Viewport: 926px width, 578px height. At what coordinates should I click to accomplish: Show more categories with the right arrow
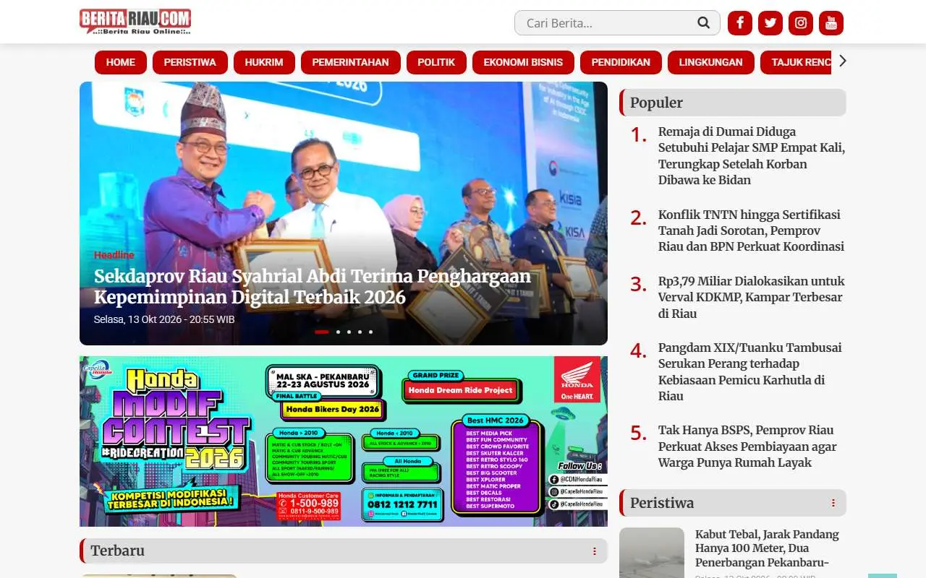point(842,61)
